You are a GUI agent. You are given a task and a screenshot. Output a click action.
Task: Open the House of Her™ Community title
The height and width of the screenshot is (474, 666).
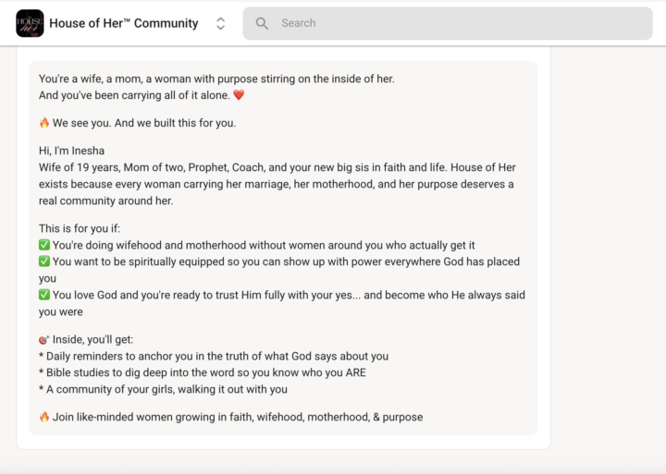tap(124, 23)
